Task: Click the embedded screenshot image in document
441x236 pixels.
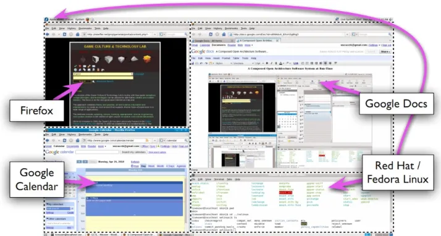Action: coord(290,120)
